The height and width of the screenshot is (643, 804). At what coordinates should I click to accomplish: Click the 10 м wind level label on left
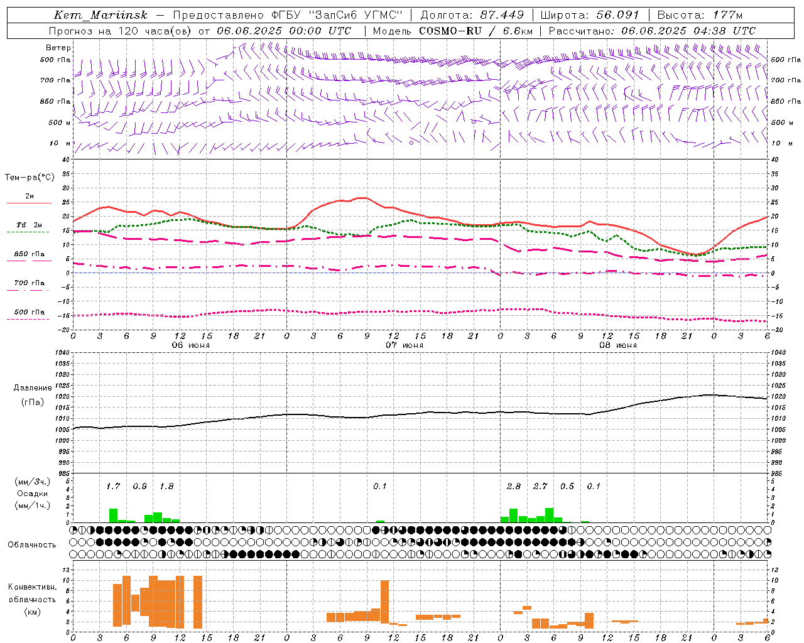60,143
